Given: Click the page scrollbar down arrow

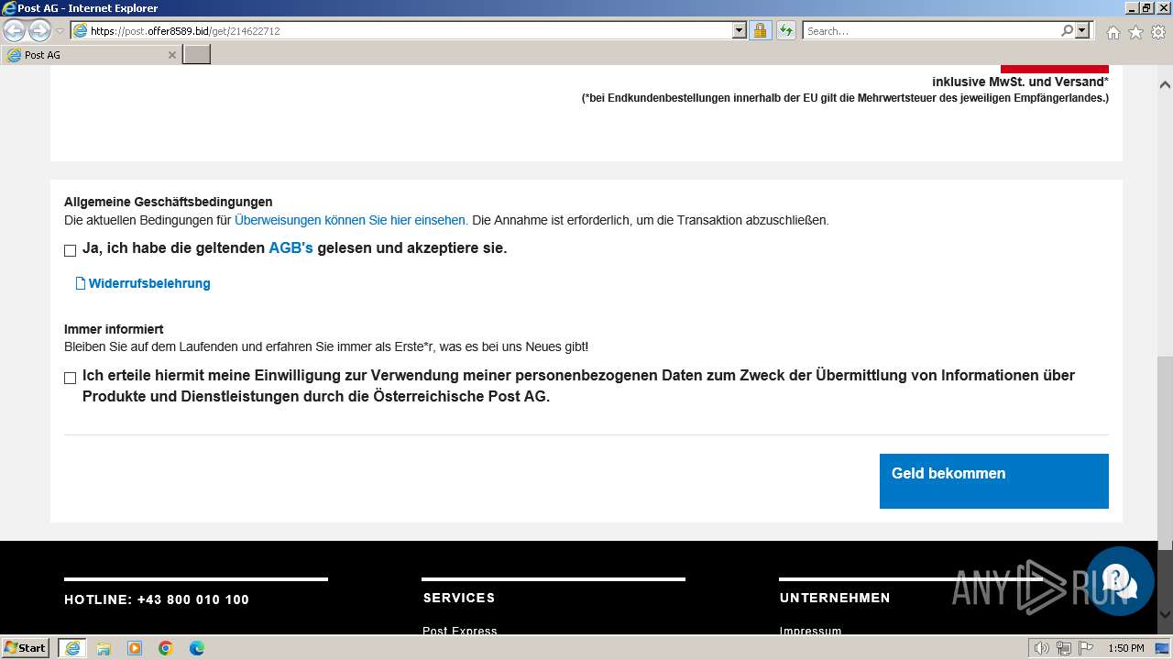Looking at the screenshot, I should [x=1165, y=615].
